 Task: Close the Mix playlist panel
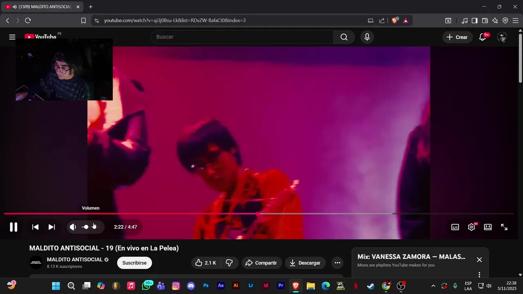479,260
